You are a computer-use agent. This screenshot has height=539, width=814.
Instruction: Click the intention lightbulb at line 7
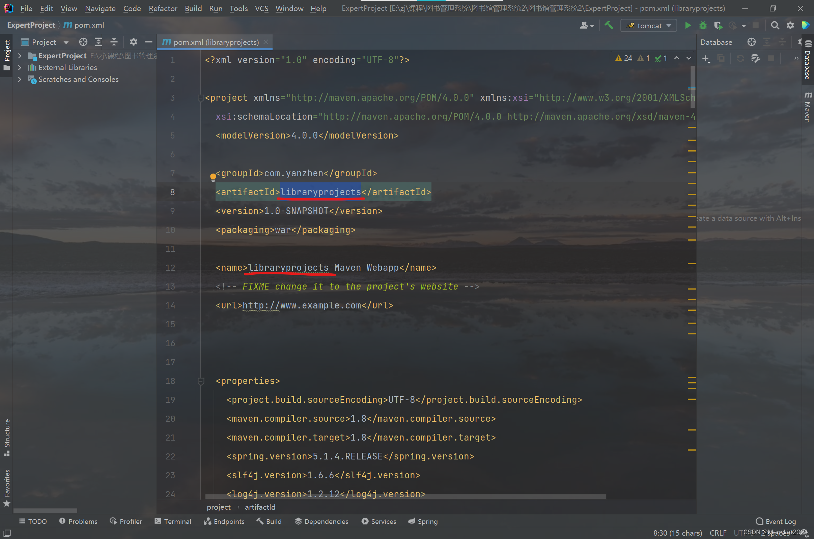(x=213, y=177)
